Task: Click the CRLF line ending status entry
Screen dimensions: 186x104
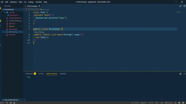Action: [x=157, y=103]
